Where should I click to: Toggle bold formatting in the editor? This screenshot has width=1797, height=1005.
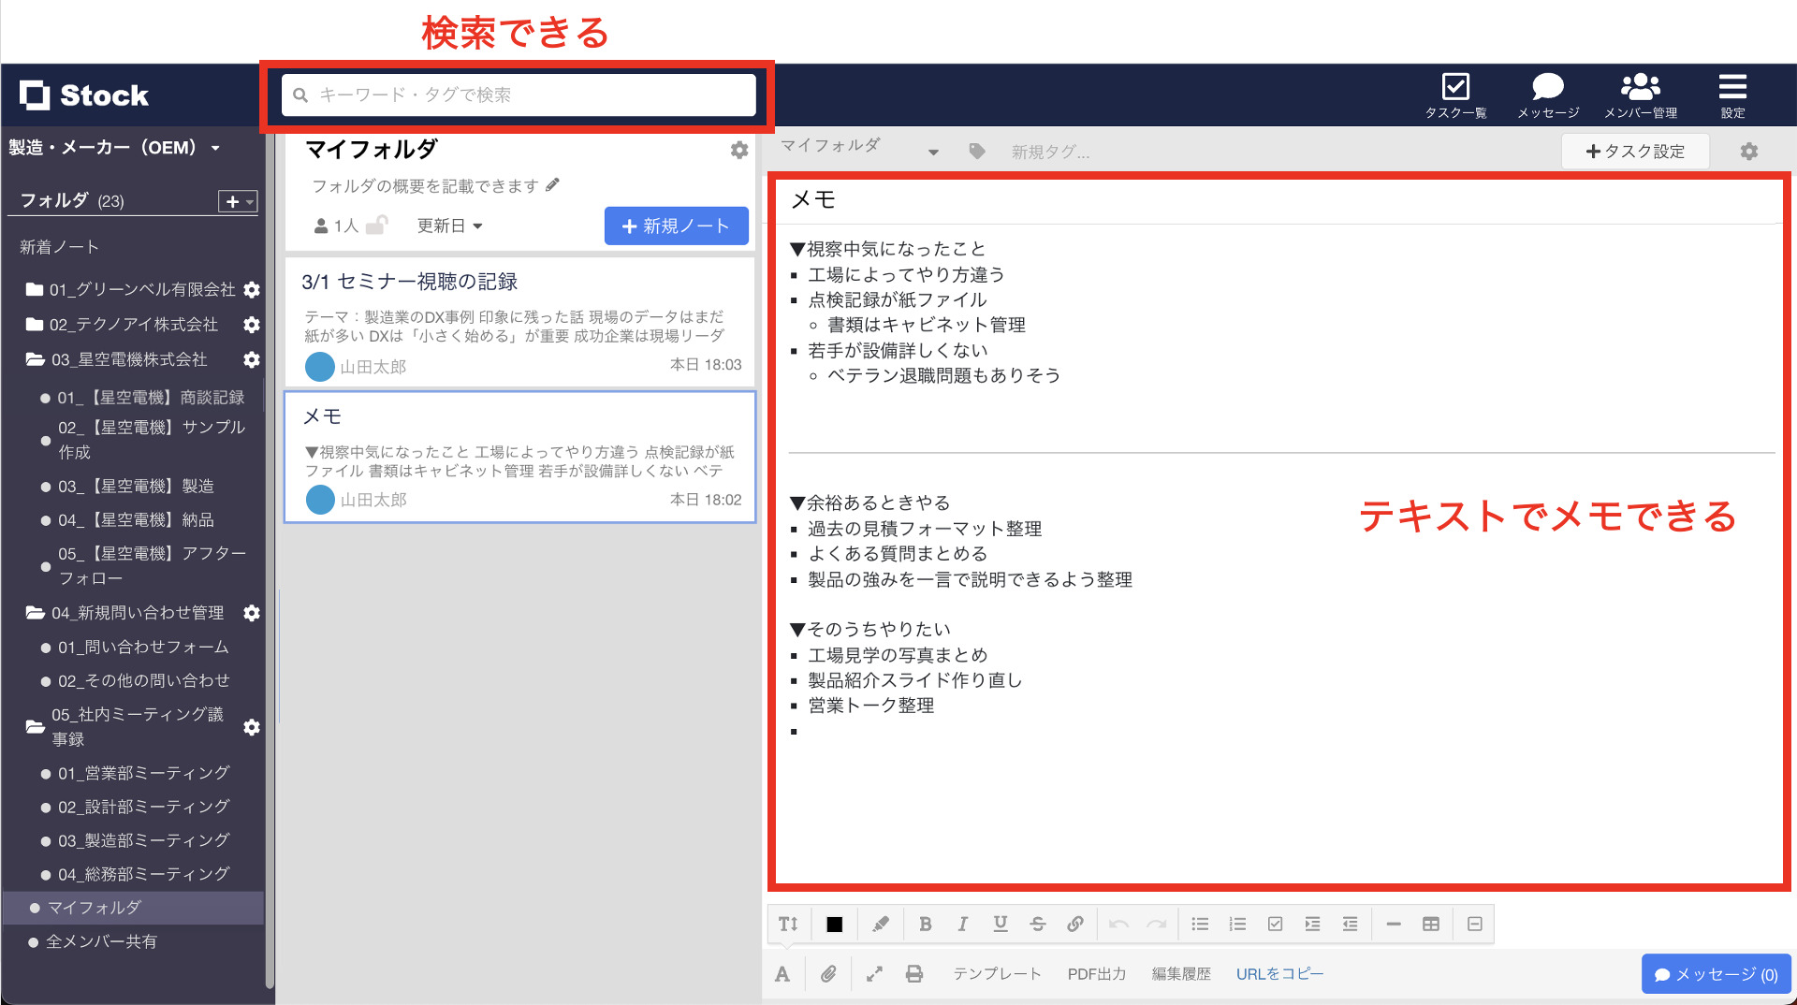(x=926, y=924)
